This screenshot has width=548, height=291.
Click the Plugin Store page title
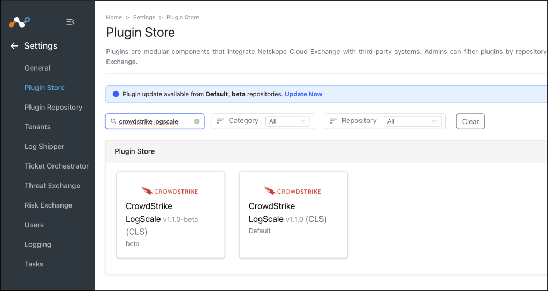pos(141,33)
